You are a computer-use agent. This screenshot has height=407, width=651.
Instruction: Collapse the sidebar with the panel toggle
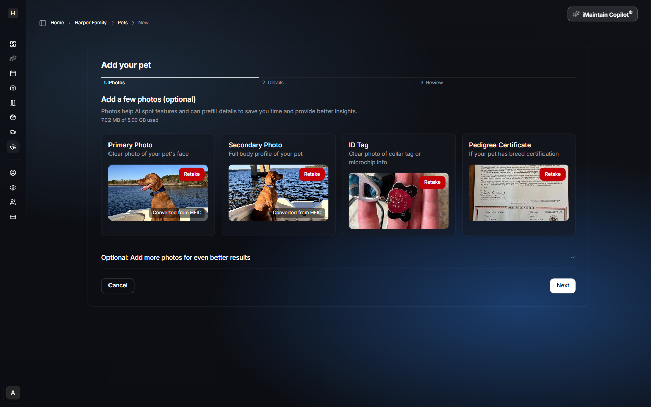click(x=42, y=22)
